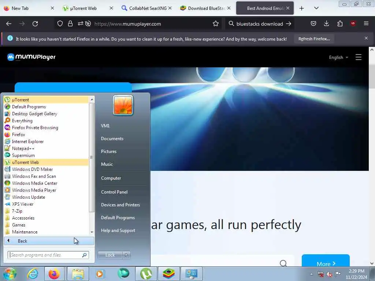Switch to the µTorrent Web tab

click(88, 8)
